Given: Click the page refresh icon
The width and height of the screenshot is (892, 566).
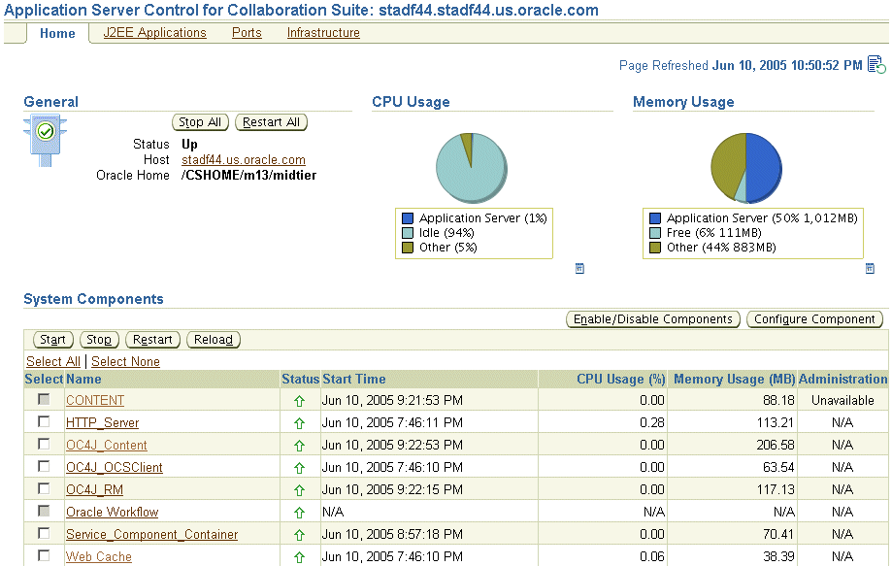Looking at the screenshot, I should coord(875,65).
